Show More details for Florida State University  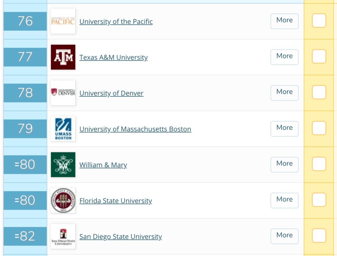tap(284, 200)
